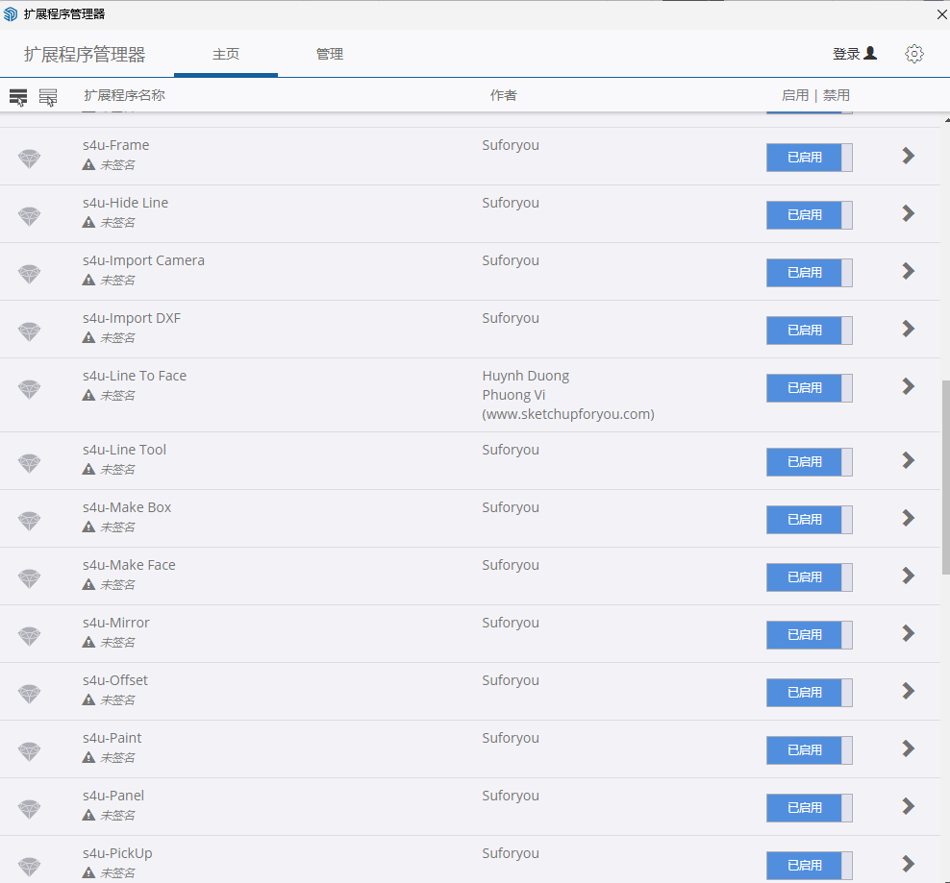The image size is (950, 883).
Task: Expand the s4u-Line Tool row chevron
Action: point(908,460)
